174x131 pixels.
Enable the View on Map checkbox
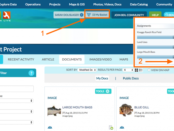[149, 70]
